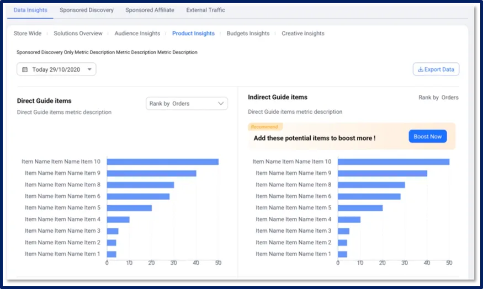Open the Budgets Insights sub-tab
The width and height of the screenshot is (483, 289).
248,34
